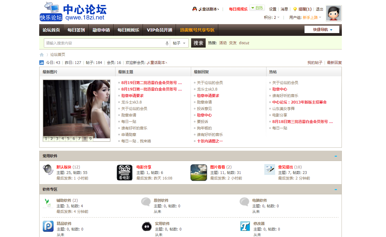Open the 电影分享 film camera icon

(x=124, y=172)
